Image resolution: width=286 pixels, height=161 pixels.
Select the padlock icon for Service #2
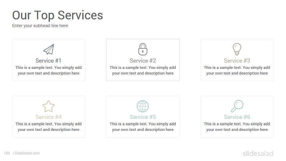point(143,49)
